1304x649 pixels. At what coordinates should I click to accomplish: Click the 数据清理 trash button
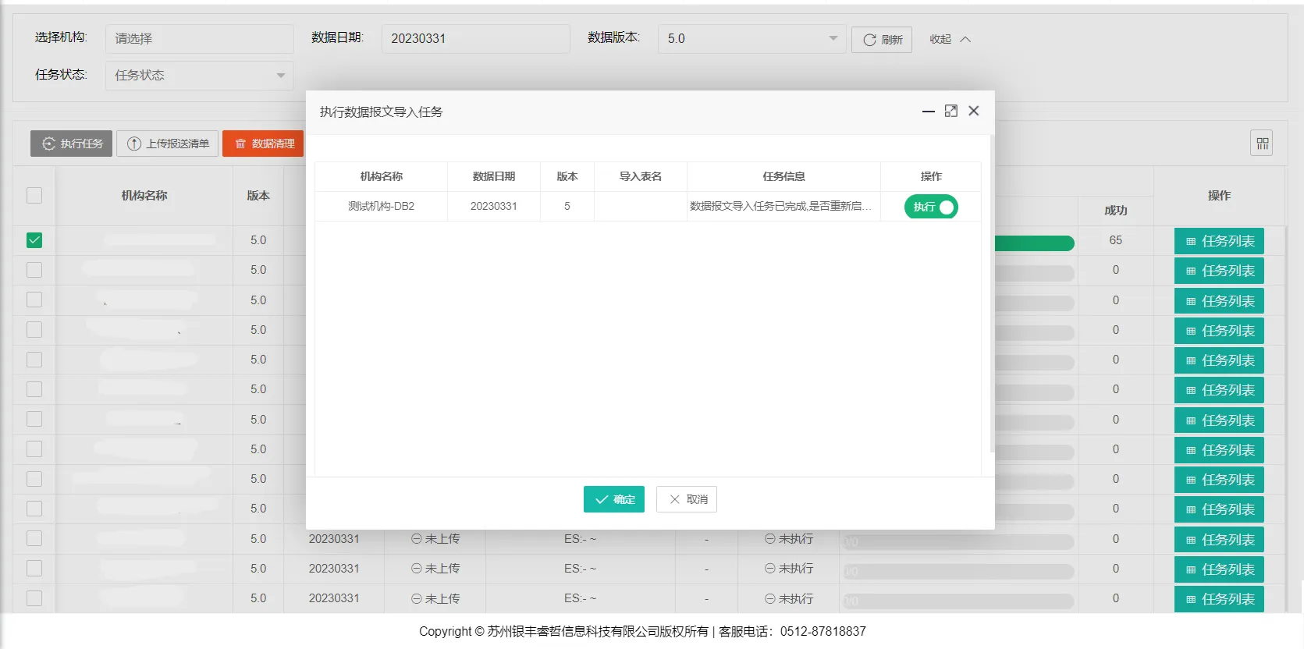pos(264,144)
